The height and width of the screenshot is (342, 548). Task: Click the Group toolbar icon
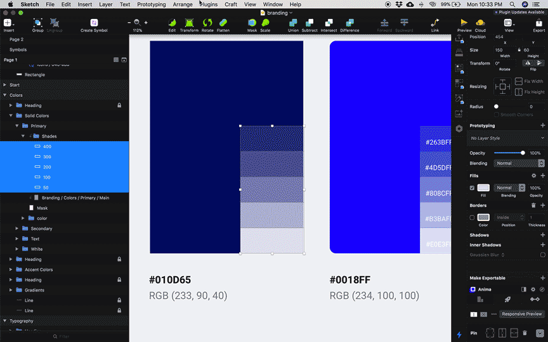point(37,23)
